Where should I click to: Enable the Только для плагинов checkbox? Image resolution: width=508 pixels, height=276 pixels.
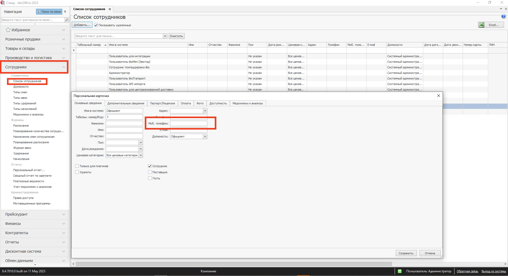point(77,166)
